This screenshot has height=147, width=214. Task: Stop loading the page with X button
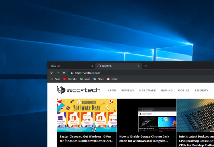[64, 73]
